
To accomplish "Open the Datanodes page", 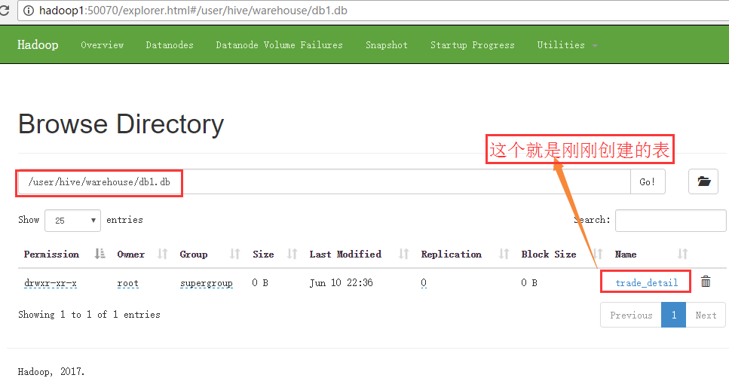I will (x=170, y=45).
